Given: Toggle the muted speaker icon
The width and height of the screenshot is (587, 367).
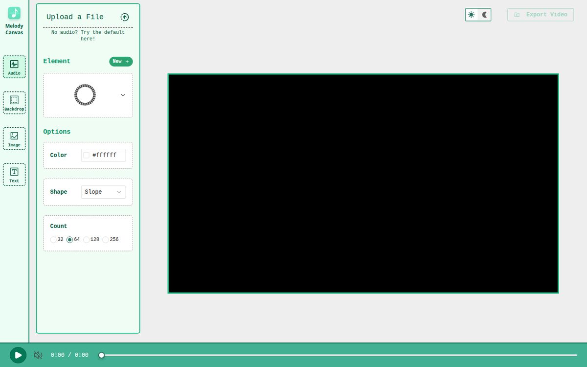Looking at the screenshot, I should [x=38, y=355].
